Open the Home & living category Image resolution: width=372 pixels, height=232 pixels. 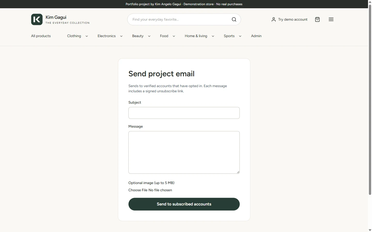pos(196,36)
